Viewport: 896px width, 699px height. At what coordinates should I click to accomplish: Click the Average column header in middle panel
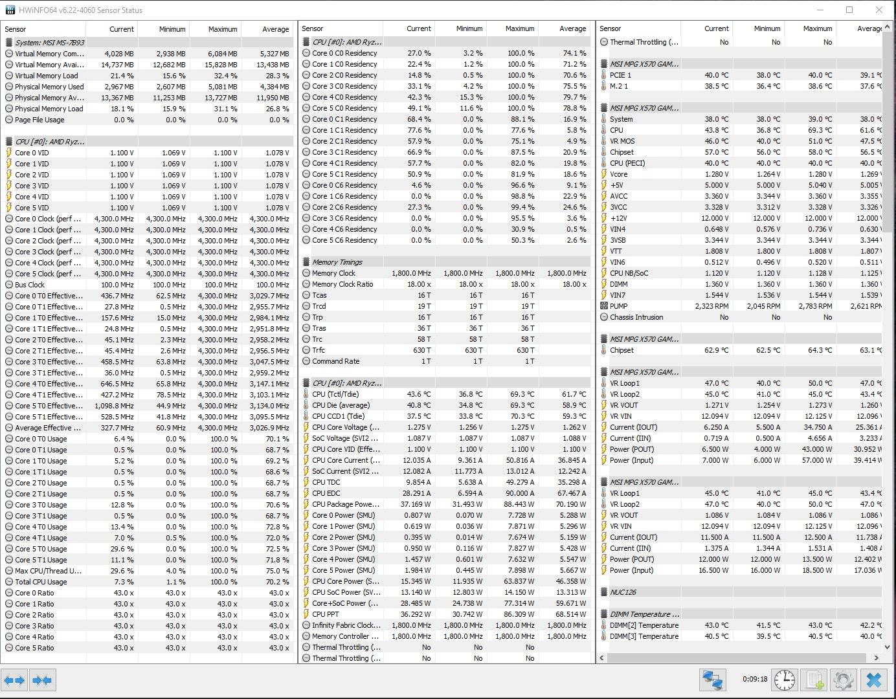pos(564,28)
